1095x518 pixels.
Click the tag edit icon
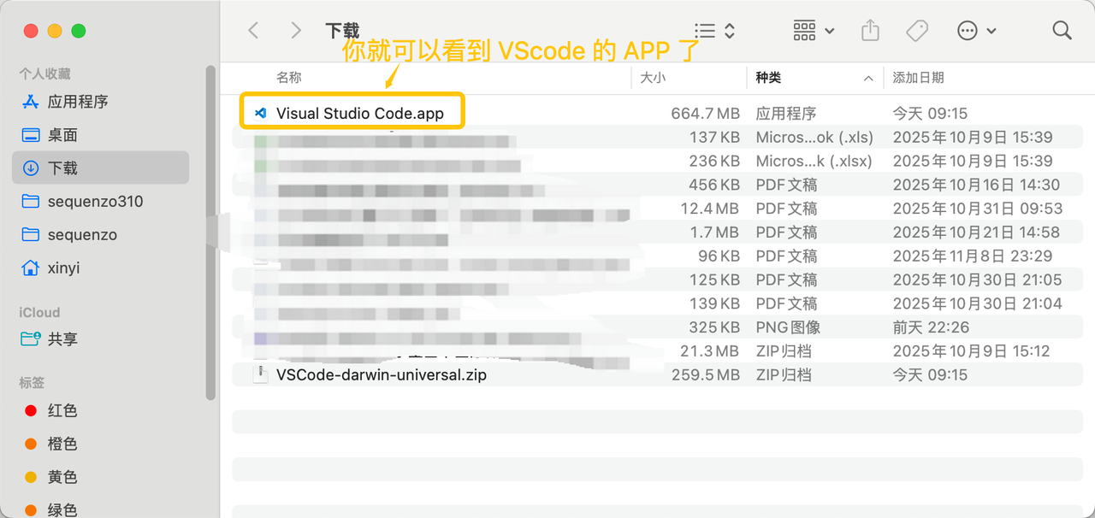tap(917, 31)
